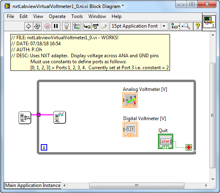220x193 pixels.
Task: Toggle Retain Wire Values button
Action: [x=77, y=26]
